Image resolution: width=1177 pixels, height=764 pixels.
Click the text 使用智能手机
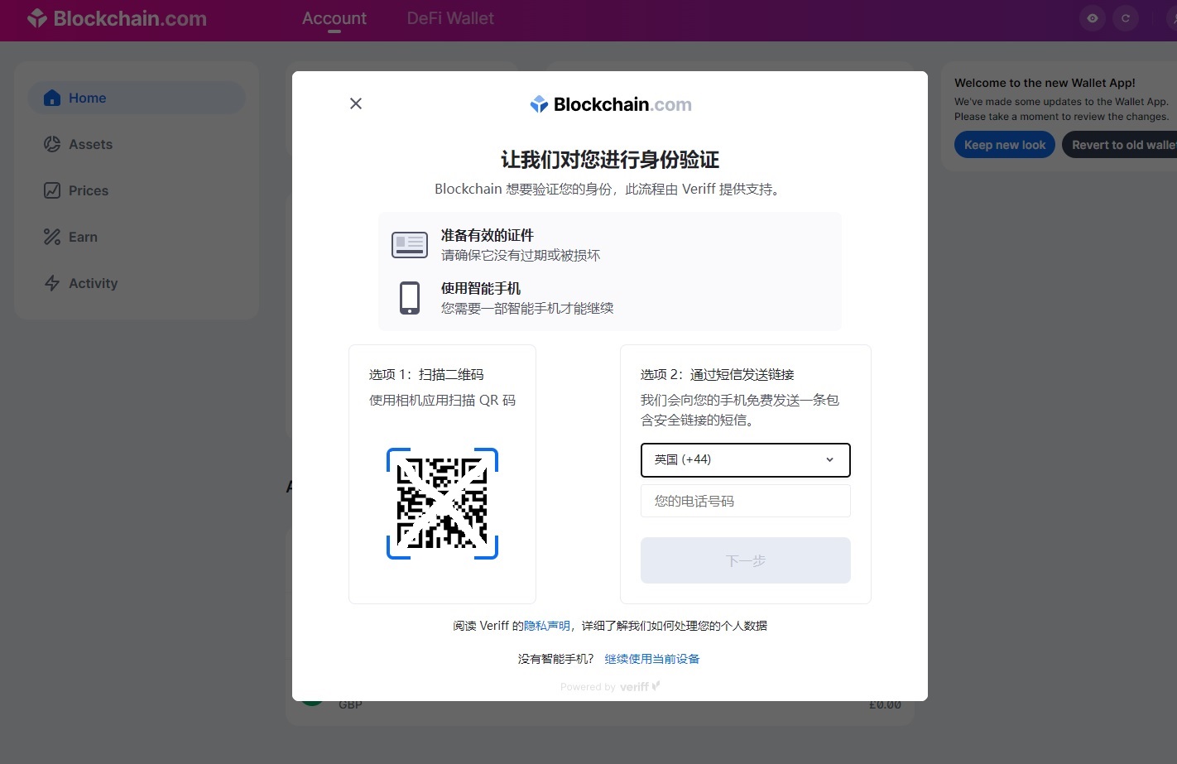[481, 288]
